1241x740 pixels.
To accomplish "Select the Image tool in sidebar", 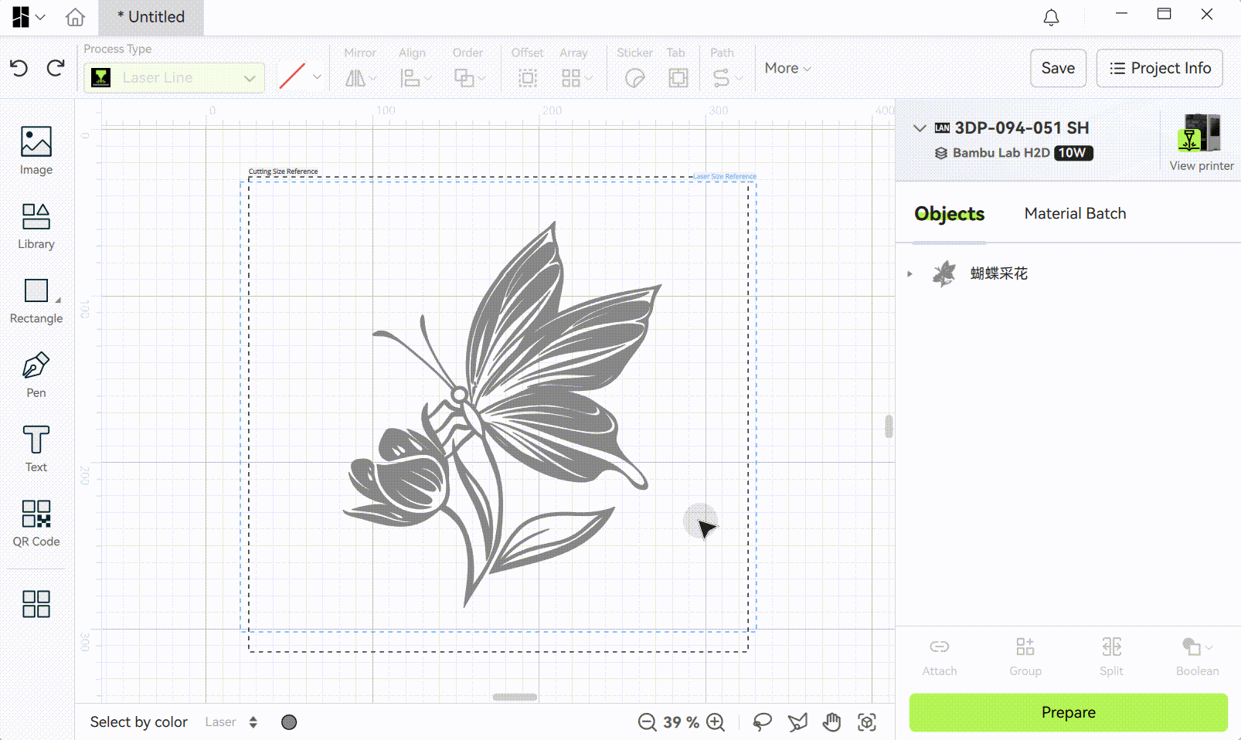I will coord(36,151).
